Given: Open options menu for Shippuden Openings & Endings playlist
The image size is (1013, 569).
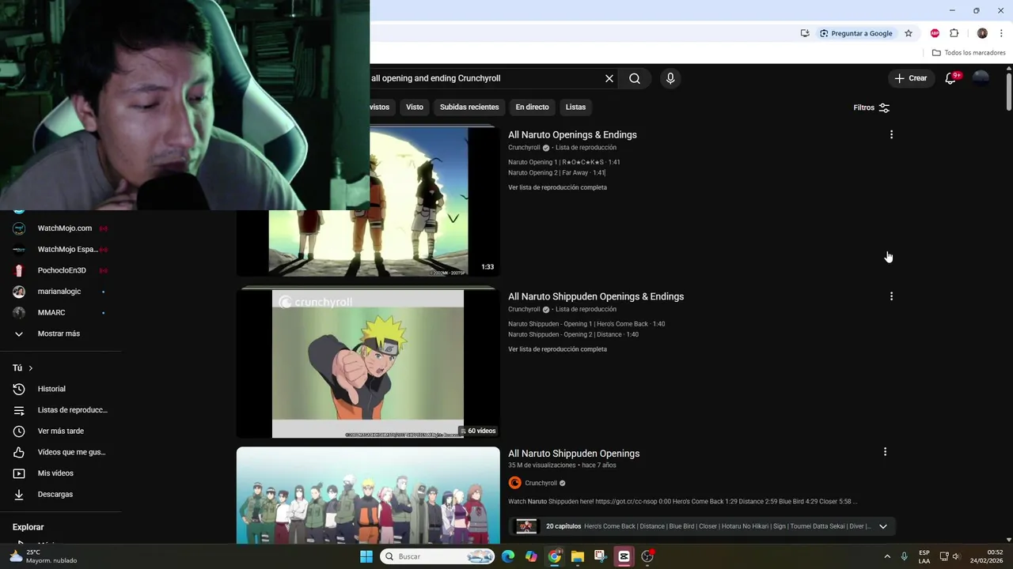Looking at the screenshot, I should (891, 296).
